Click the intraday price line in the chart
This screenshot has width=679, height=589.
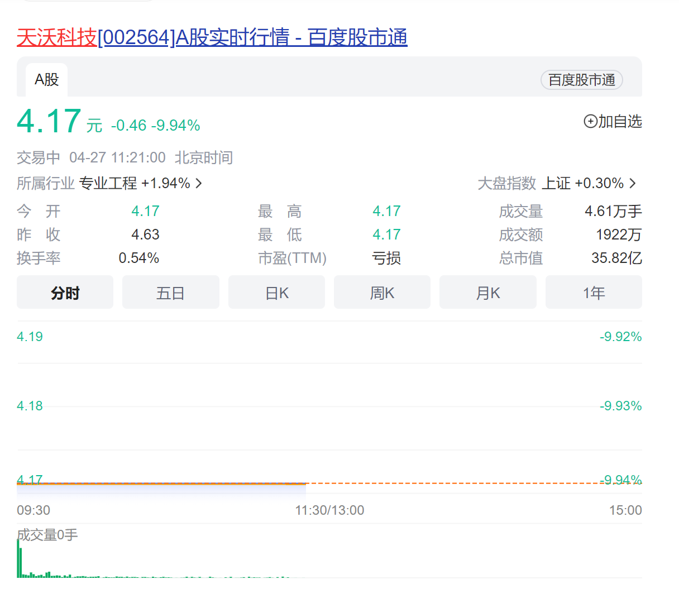click(x=161, y=483)
